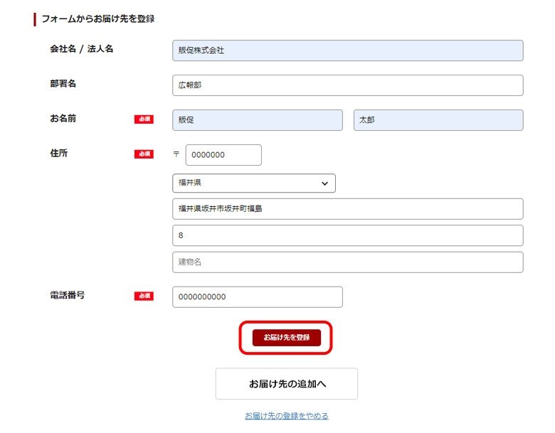Click the empty 建物名 building name field
555x433 pixels.
pyautogui.click(x=347, y=262)
